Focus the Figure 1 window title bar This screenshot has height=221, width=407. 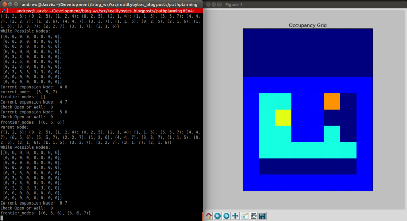coord(310,4)
